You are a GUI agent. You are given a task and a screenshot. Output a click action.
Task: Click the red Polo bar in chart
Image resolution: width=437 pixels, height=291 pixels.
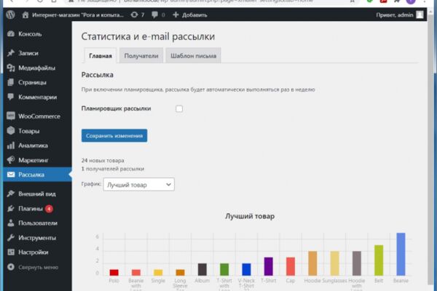point(114,272)
